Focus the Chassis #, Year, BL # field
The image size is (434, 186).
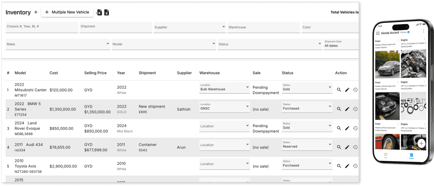point(42,28)
